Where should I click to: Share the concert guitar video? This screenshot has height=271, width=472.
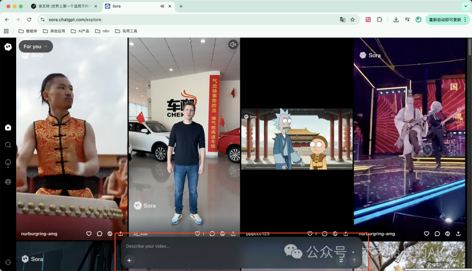[458, 234]
